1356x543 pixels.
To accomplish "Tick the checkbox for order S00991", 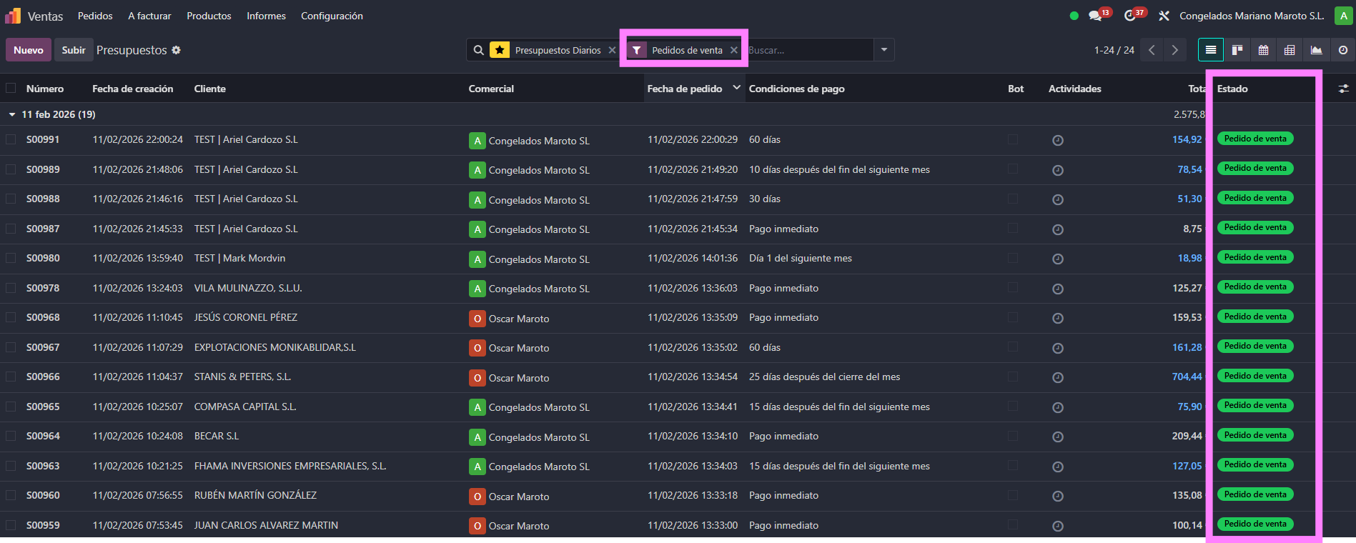I will coord(11,140).
